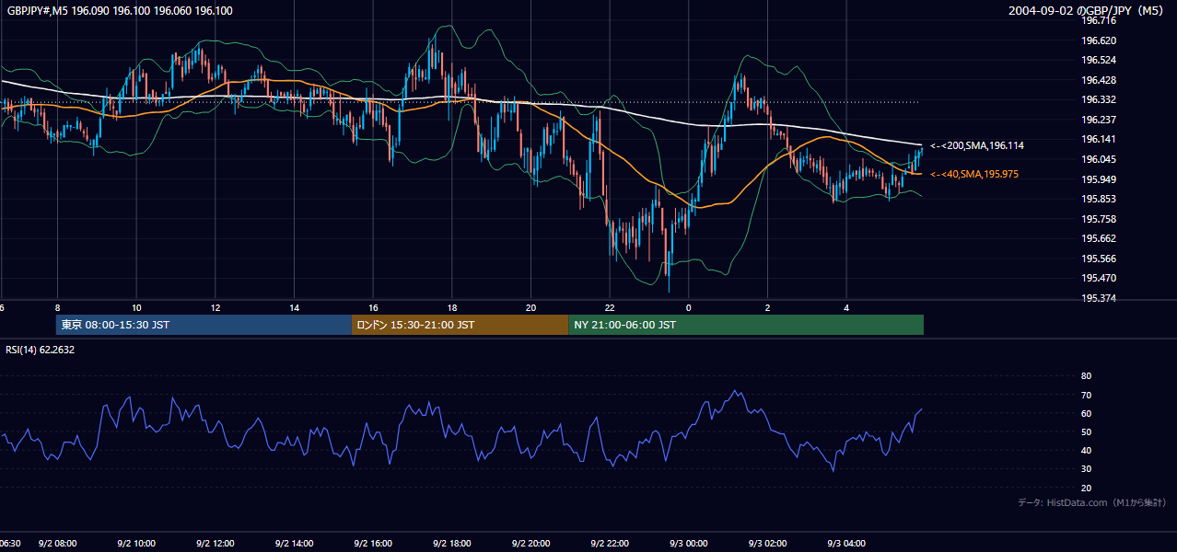Click the 40 SMA 195.975 label

pyautogui.click(x=973, y=174)
